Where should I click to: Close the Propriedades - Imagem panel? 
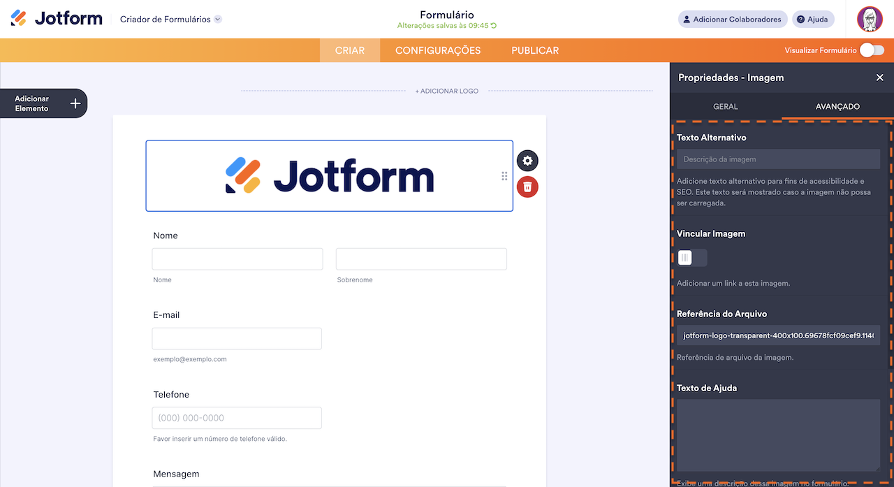tap(880, 78)
